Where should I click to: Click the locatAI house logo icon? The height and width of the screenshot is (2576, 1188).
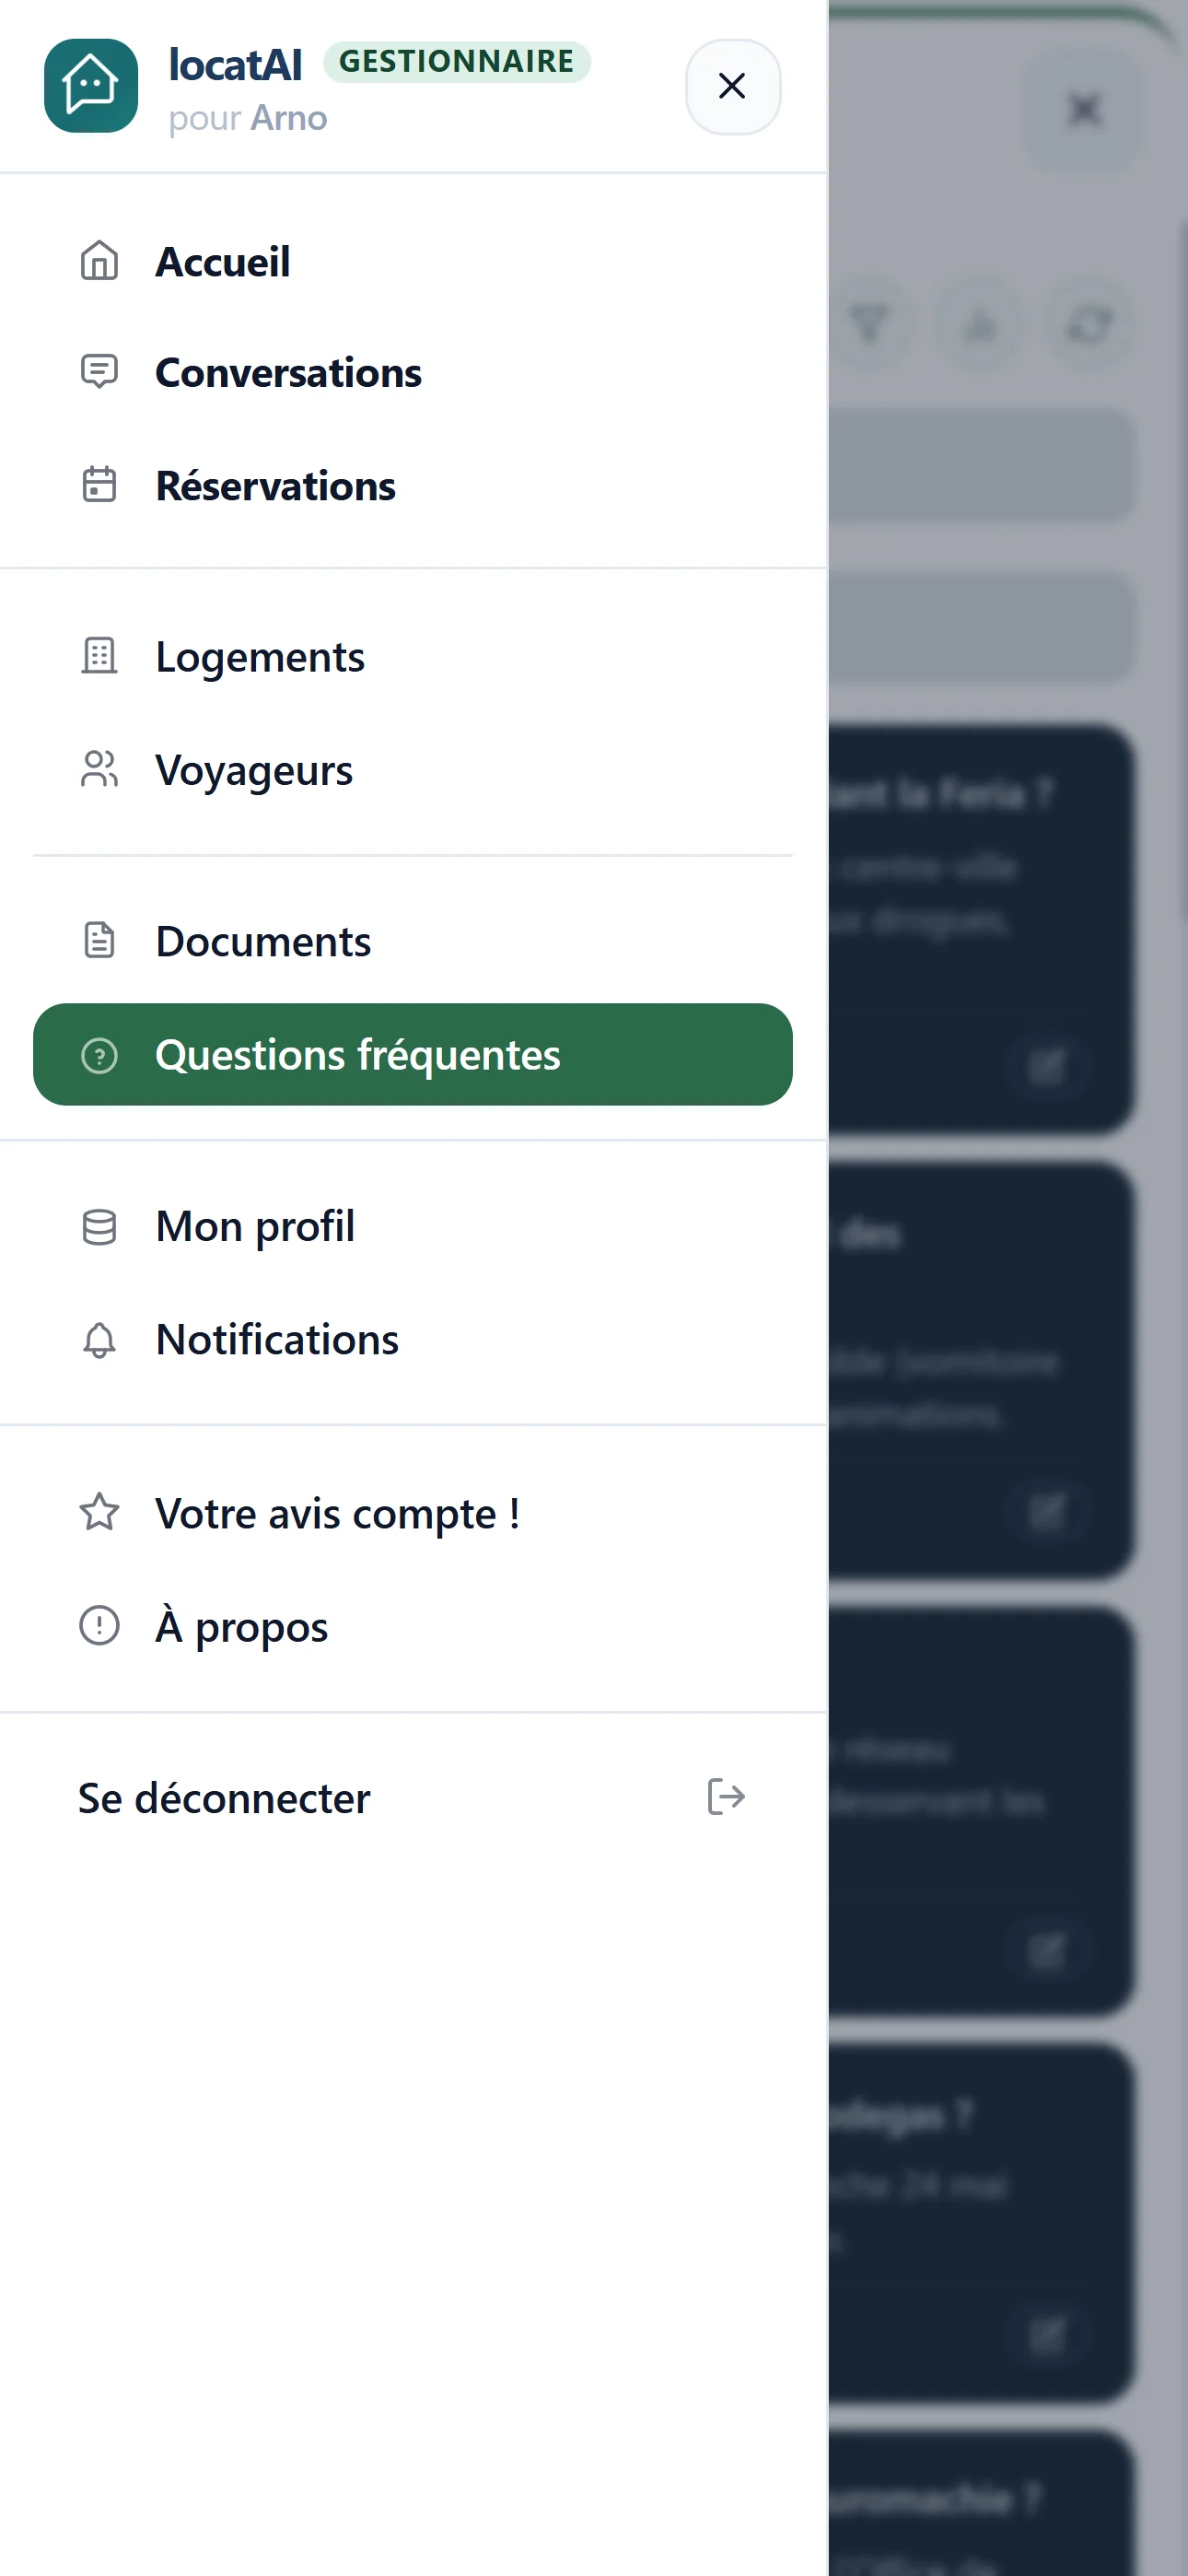[x=91, y=86]
